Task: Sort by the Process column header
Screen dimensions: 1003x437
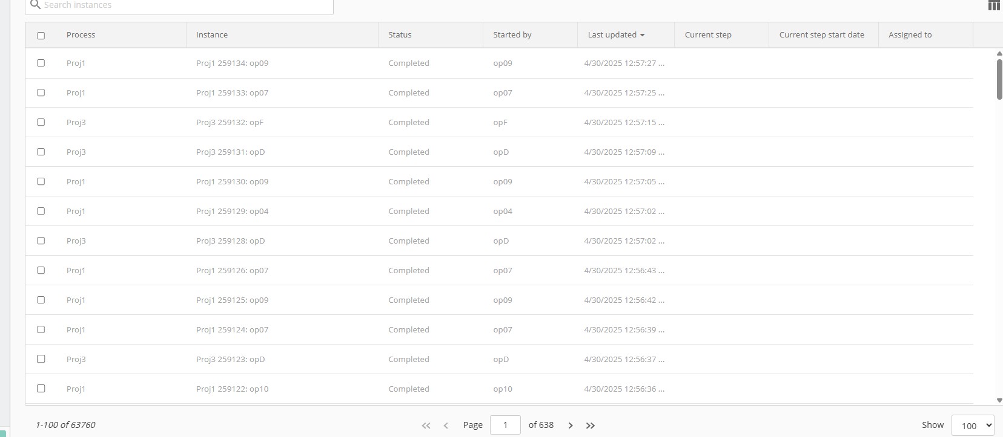Action: pyautogui.click(x=81, y=35)
